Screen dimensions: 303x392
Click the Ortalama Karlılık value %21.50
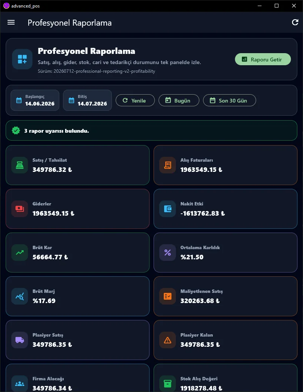(x=192, y=257)
